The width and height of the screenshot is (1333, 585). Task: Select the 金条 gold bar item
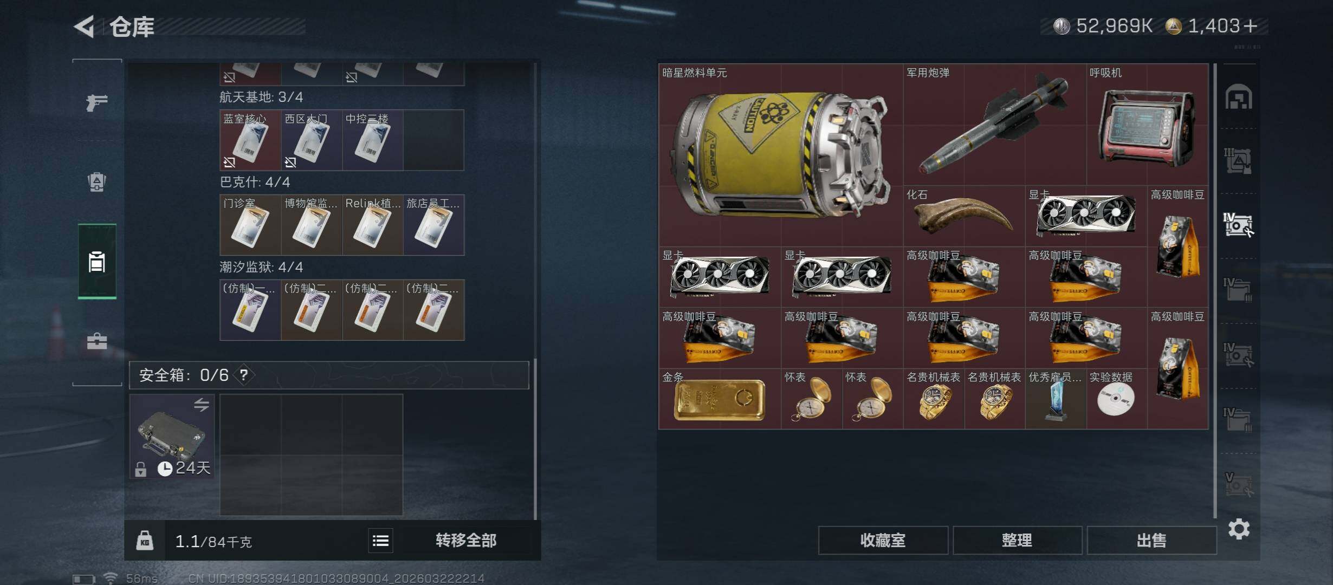pos(720,399)
